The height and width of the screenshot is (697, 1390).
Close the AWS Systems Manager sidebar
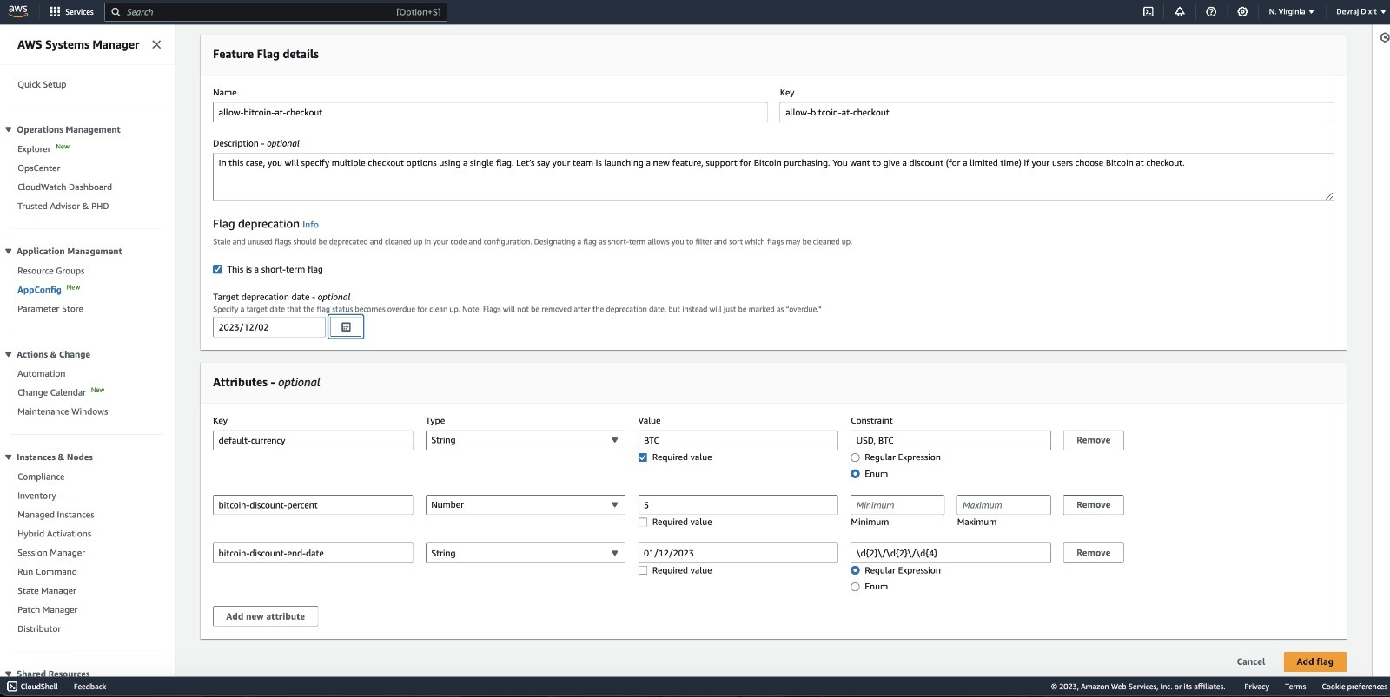(x=156, y=44)
